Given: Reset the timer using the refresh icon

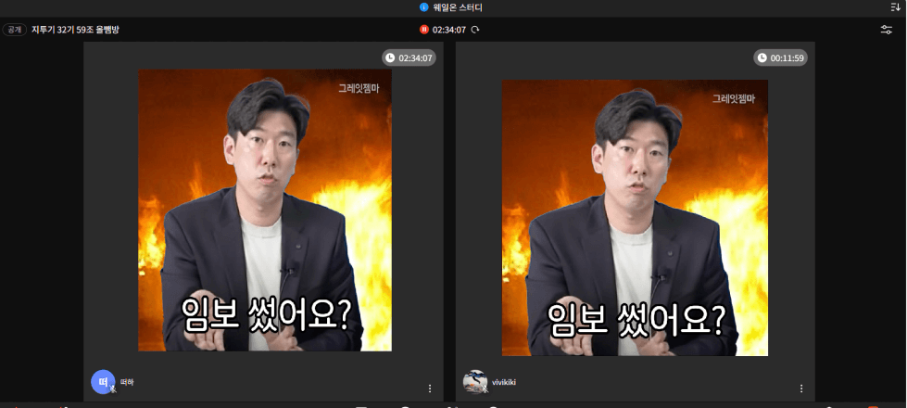Looking at the screenshot, I should (x=475, y=30).
